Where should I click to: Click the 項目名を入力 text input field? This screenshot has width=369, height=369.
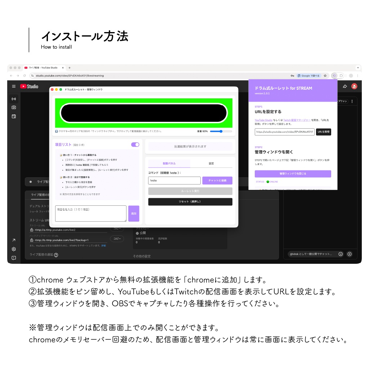(90, 213)
